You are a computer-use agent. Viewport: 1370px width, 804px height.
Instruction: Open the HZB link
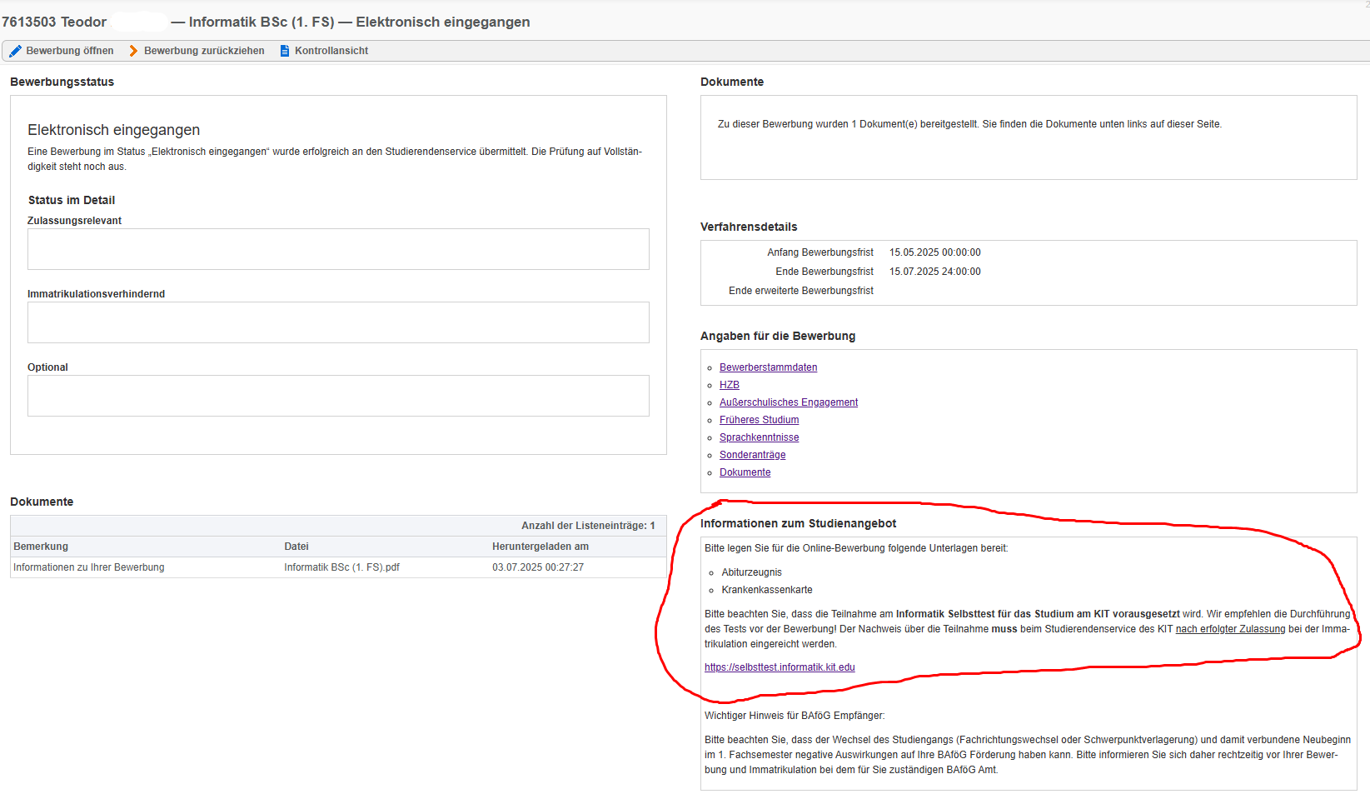(729, 385)
